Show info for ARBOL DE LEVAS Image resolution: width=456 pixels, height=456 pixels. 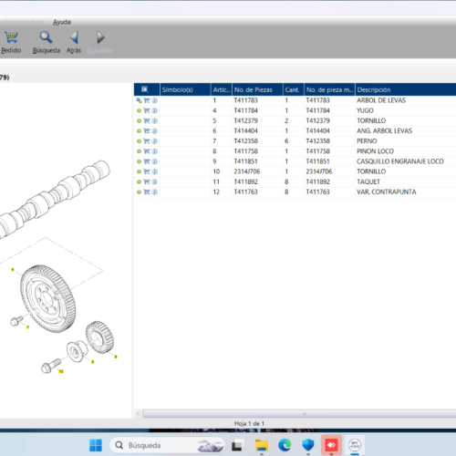pos(154,100)
